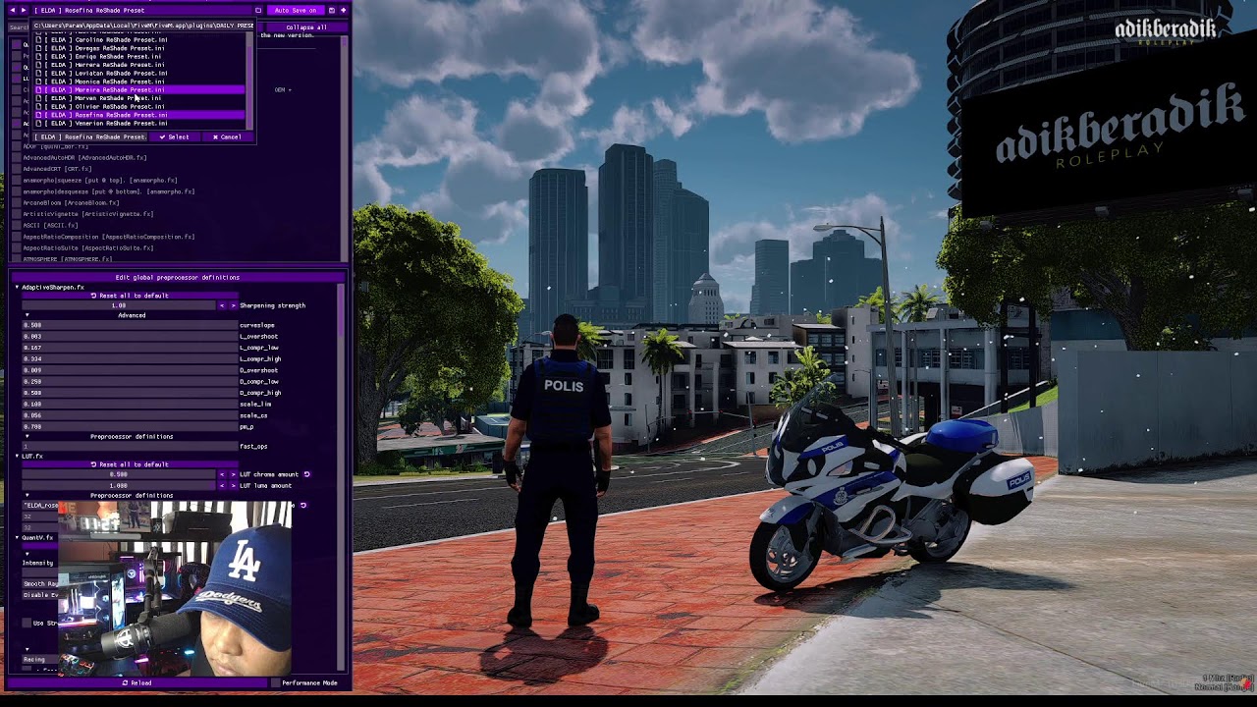Click the save preset floppy icon

[x=332, y=10]
